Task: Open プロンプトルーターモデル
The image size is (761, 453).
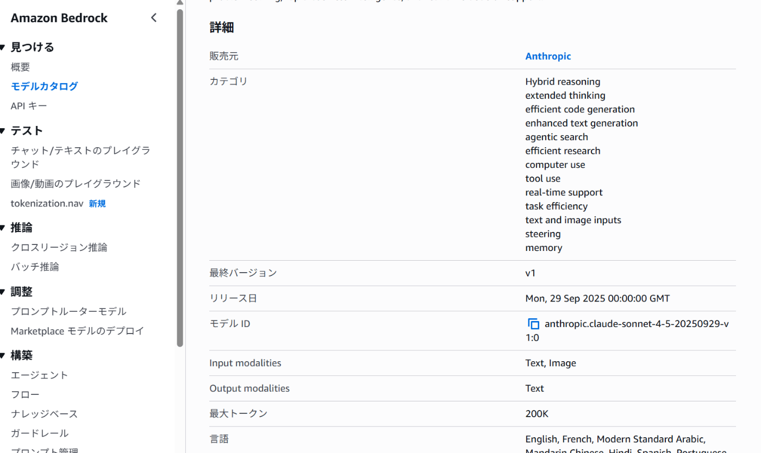Action: (68, 312)
